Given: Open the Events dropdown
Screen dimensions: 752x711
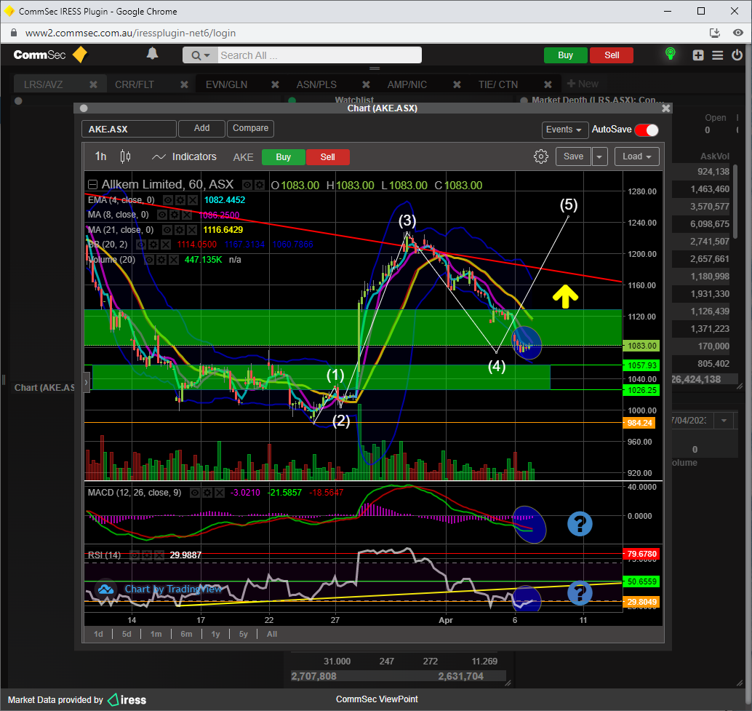Looking at the screenshot, I should 565,130.
